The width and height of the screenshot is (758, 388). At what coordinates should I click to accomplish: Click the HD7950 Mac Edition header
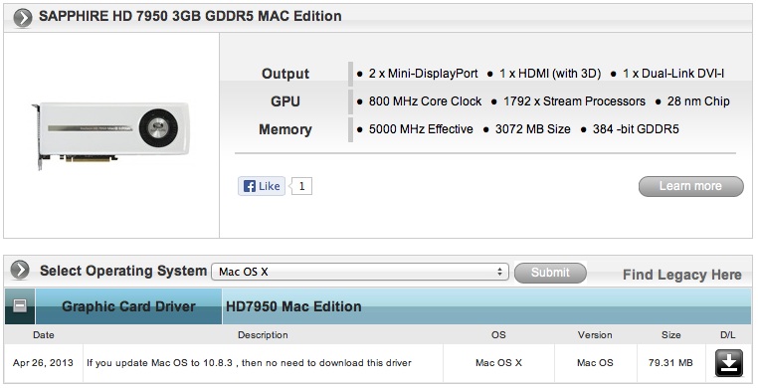(293, 306)
